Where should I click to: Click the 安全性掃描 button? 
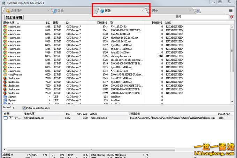point(14,17)
